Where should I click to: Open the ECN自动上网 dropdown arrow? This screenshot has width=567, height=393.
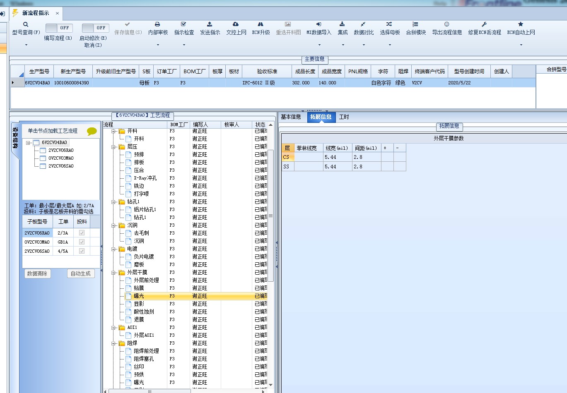click(x=521, y=45)
